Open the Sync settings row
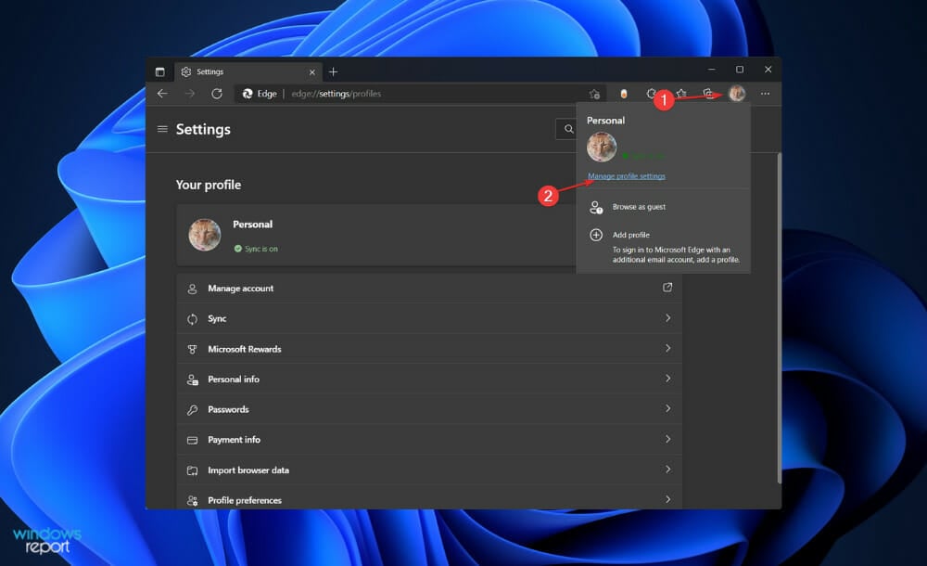The height and width of the screenshot is (566, 927). pyautogui.click(x=429, y=318)
